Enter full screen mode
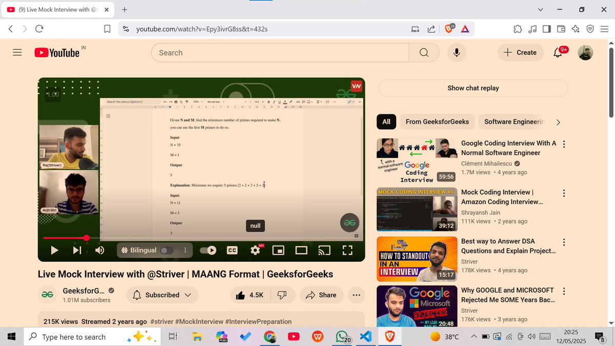Viewport: 615px width, 346px height. 347,250
